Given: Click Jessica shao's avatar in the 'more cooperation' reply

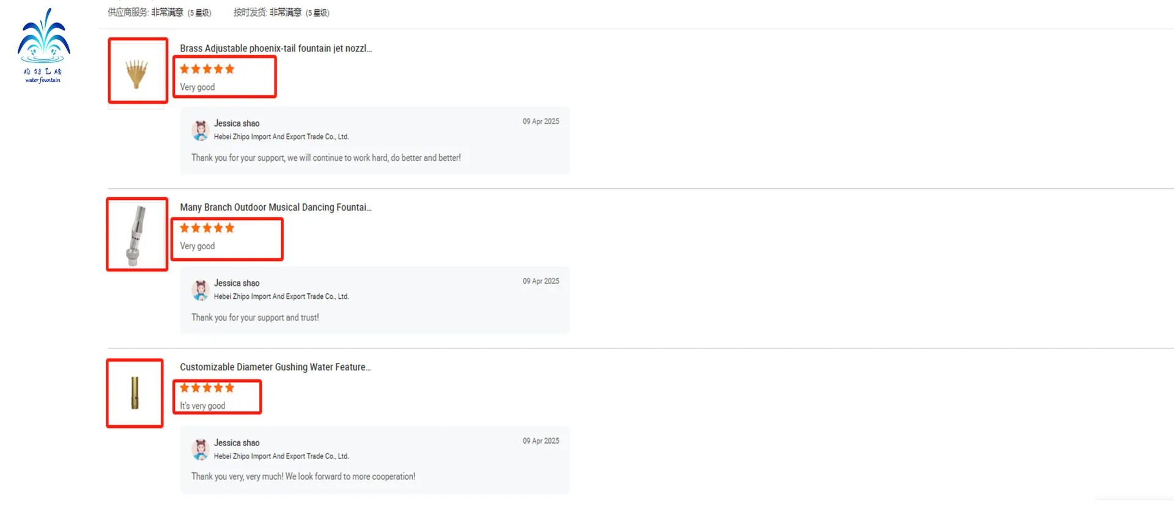Looking at the screenshot, I should click(x=201, y=450).
